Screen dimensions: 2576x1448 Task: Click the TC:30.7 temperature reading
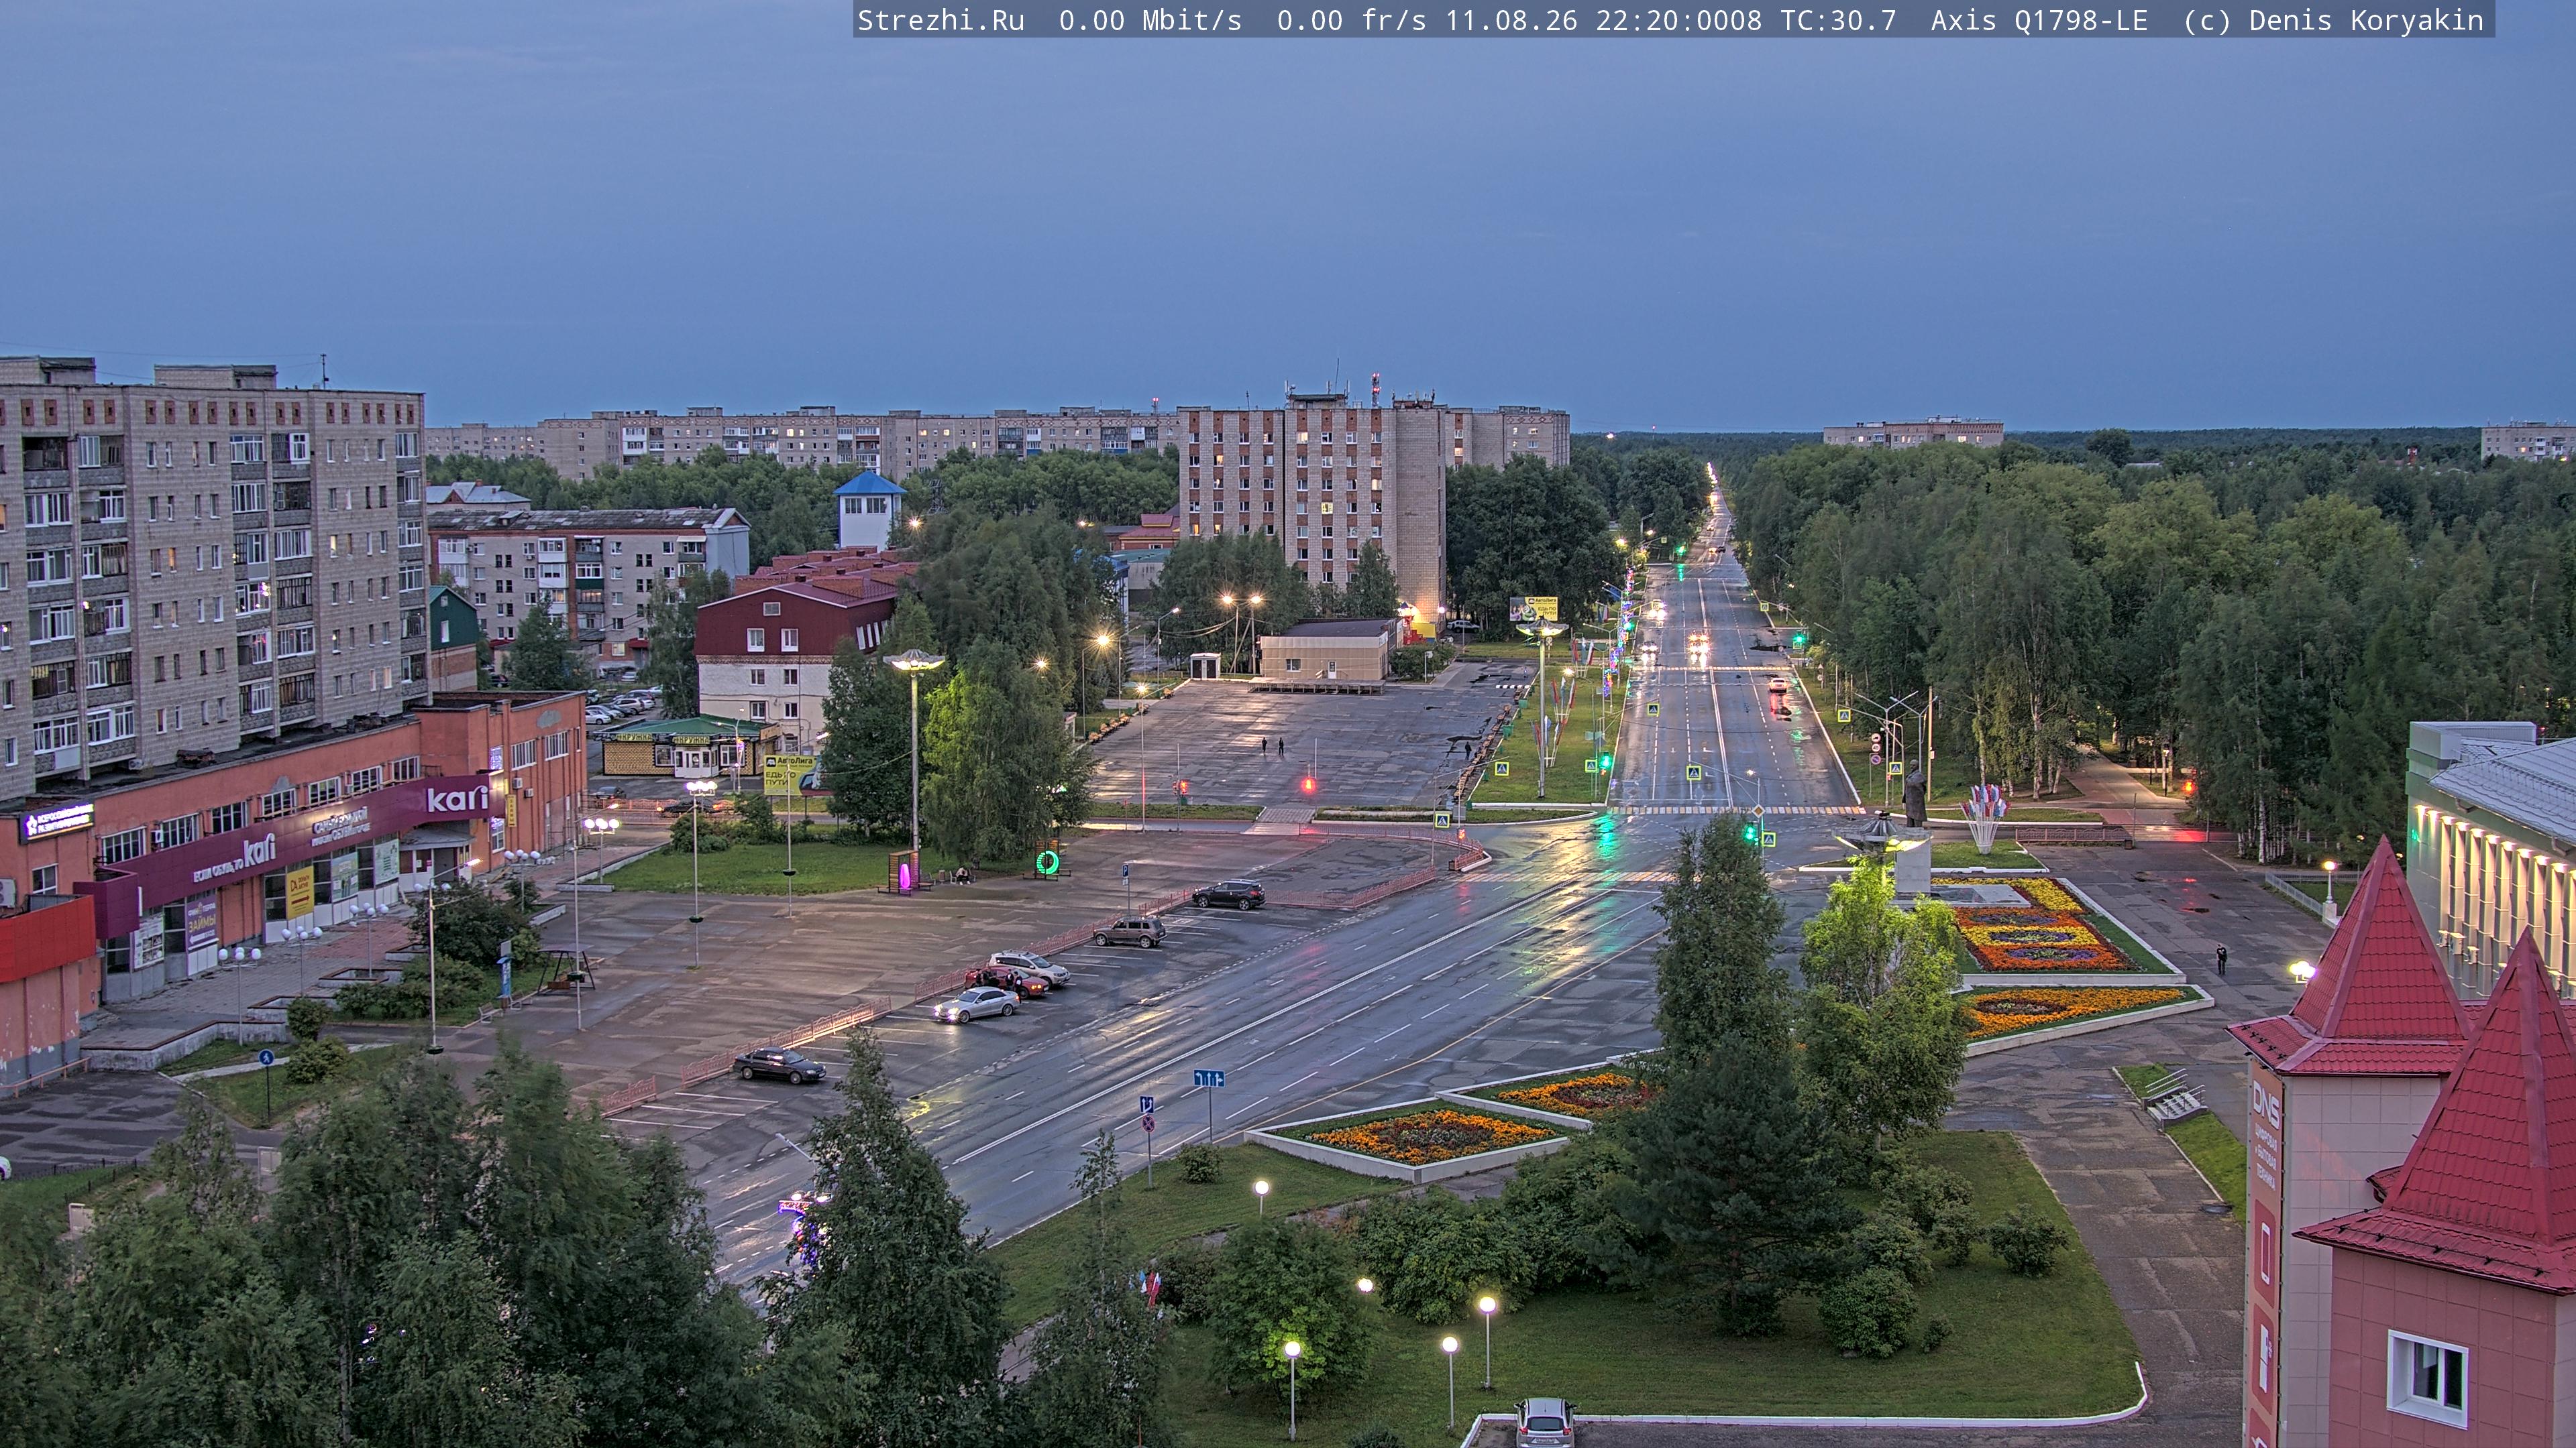[1838, 21]
